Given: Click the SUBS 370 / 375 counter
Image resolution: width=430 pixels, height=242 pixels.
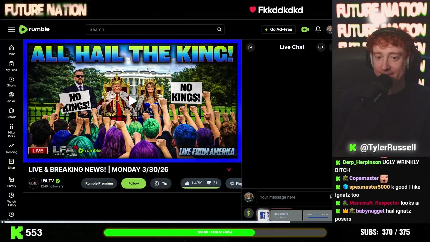Looking at the screenshot, I should tap(385, 232).
